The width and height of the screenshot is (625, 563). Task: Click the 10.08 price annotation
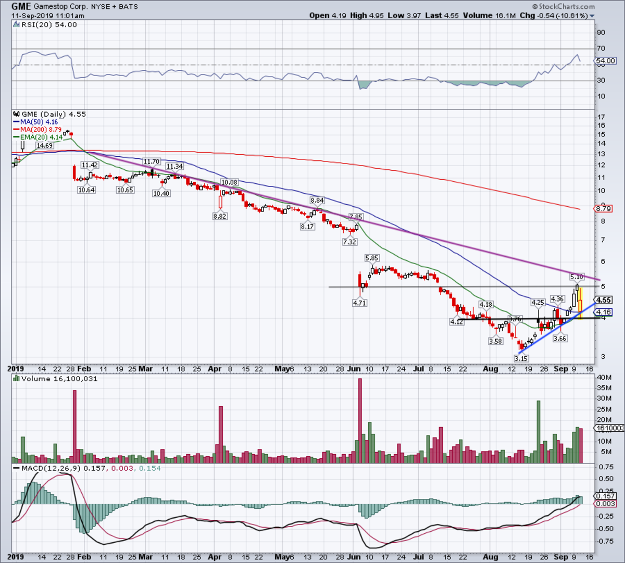(x=229, y=183)
